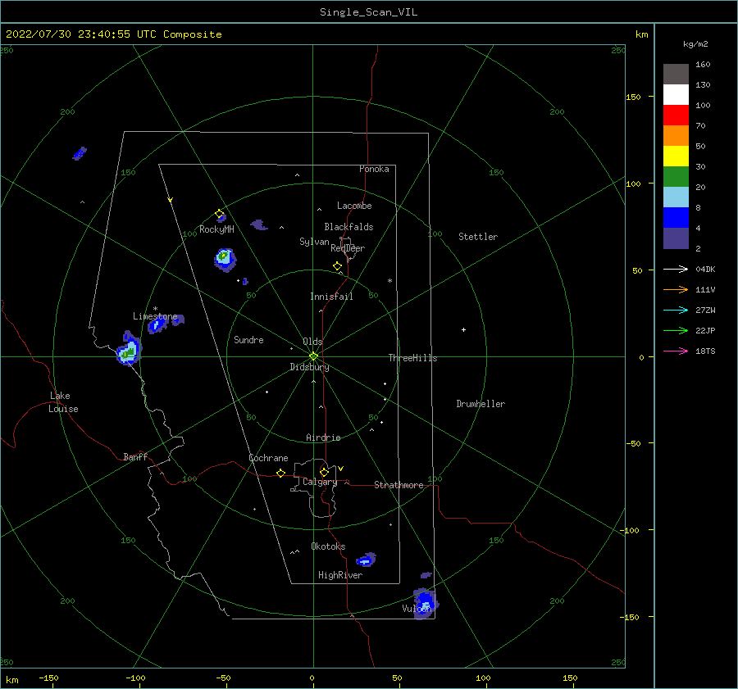Click the Okotoks town label
Viewport: 738px width, 689px height.
point(328,546)
